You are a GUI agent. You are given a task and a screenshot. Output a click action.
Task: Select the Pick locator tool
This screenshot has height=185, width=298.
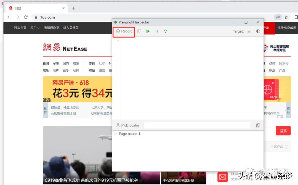(x=127, y=125)
